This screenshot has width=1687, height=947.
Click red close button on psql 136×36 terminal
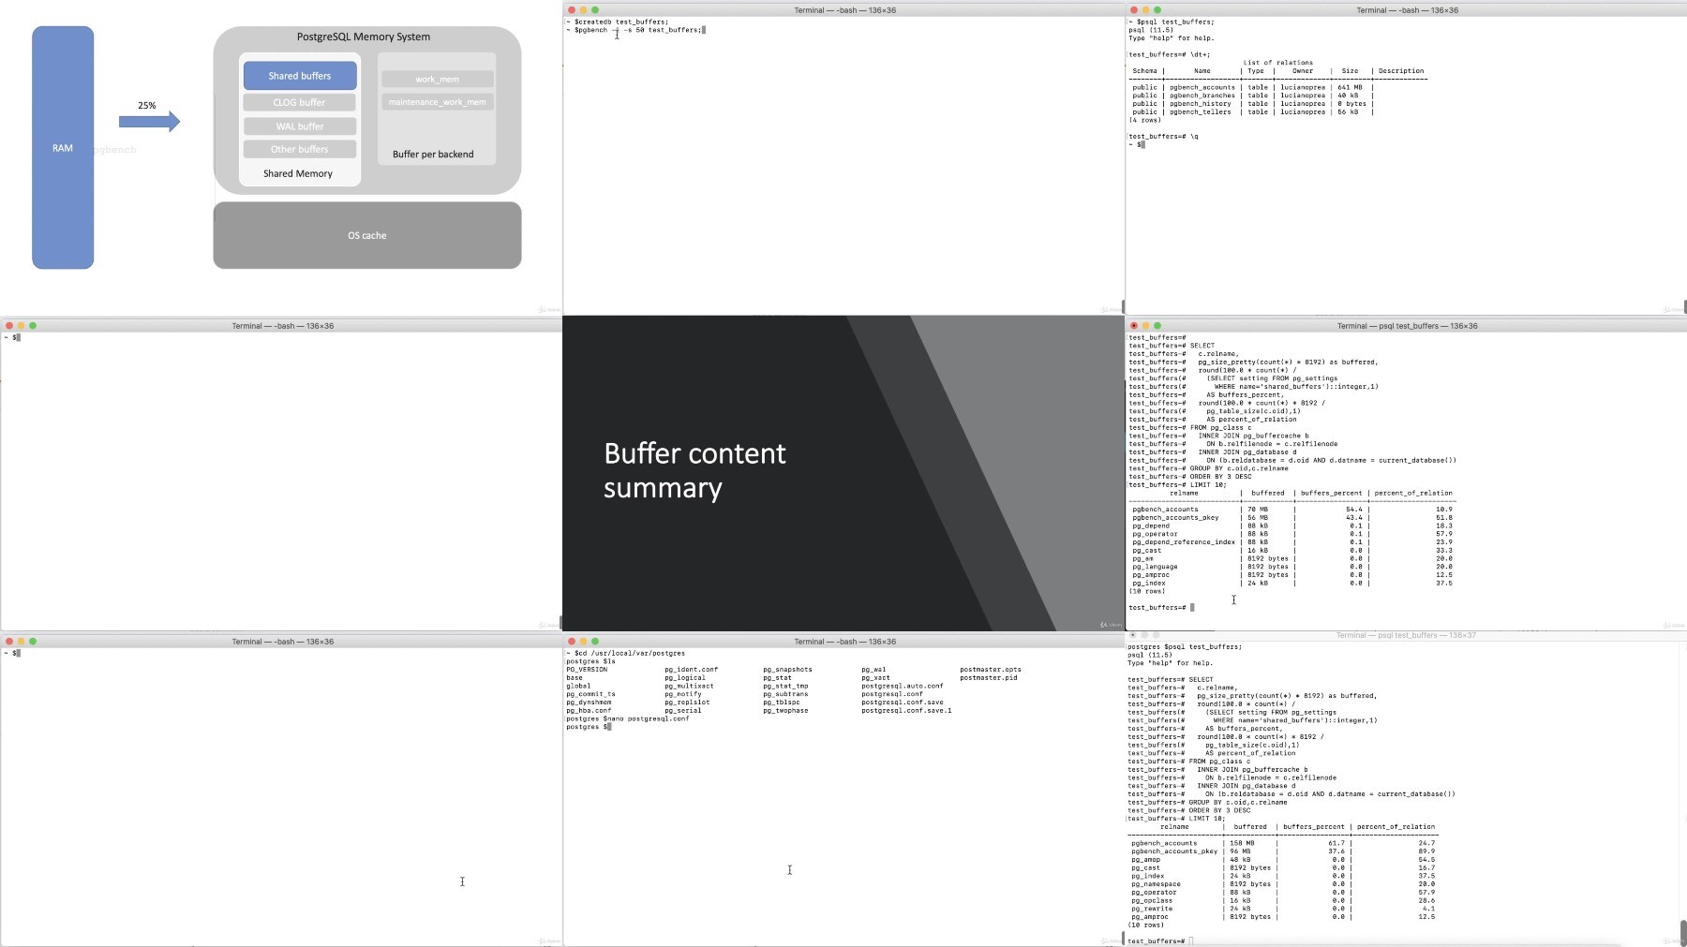click(1134, 326)
